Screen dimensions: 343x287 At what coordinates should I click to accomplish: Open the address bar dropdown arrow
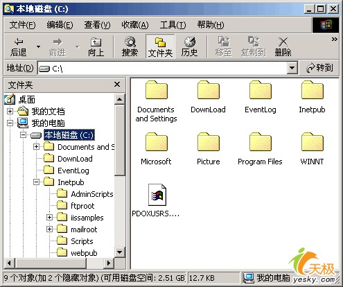click(x=292, y=68)
